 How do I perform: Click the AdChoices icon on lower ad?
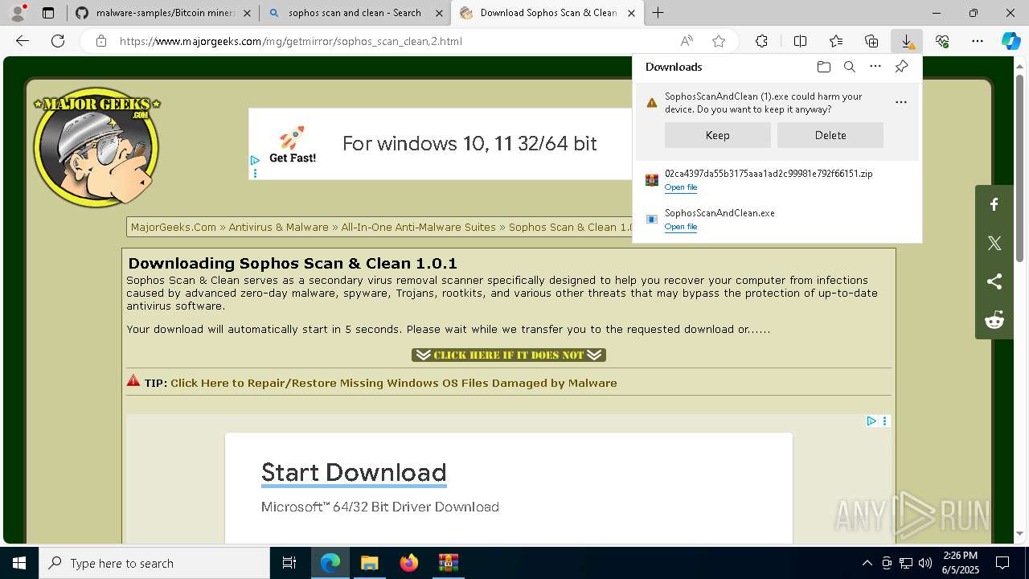871,421
